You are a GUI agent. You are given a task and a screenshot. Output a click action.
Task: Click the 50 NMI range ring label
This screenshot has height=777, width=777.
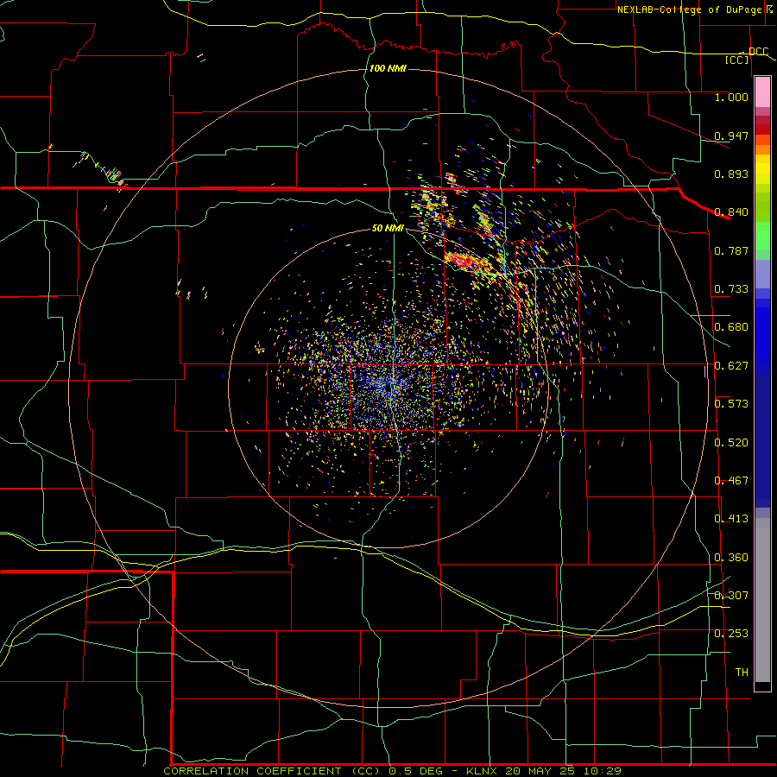click(x=388, y=228)
